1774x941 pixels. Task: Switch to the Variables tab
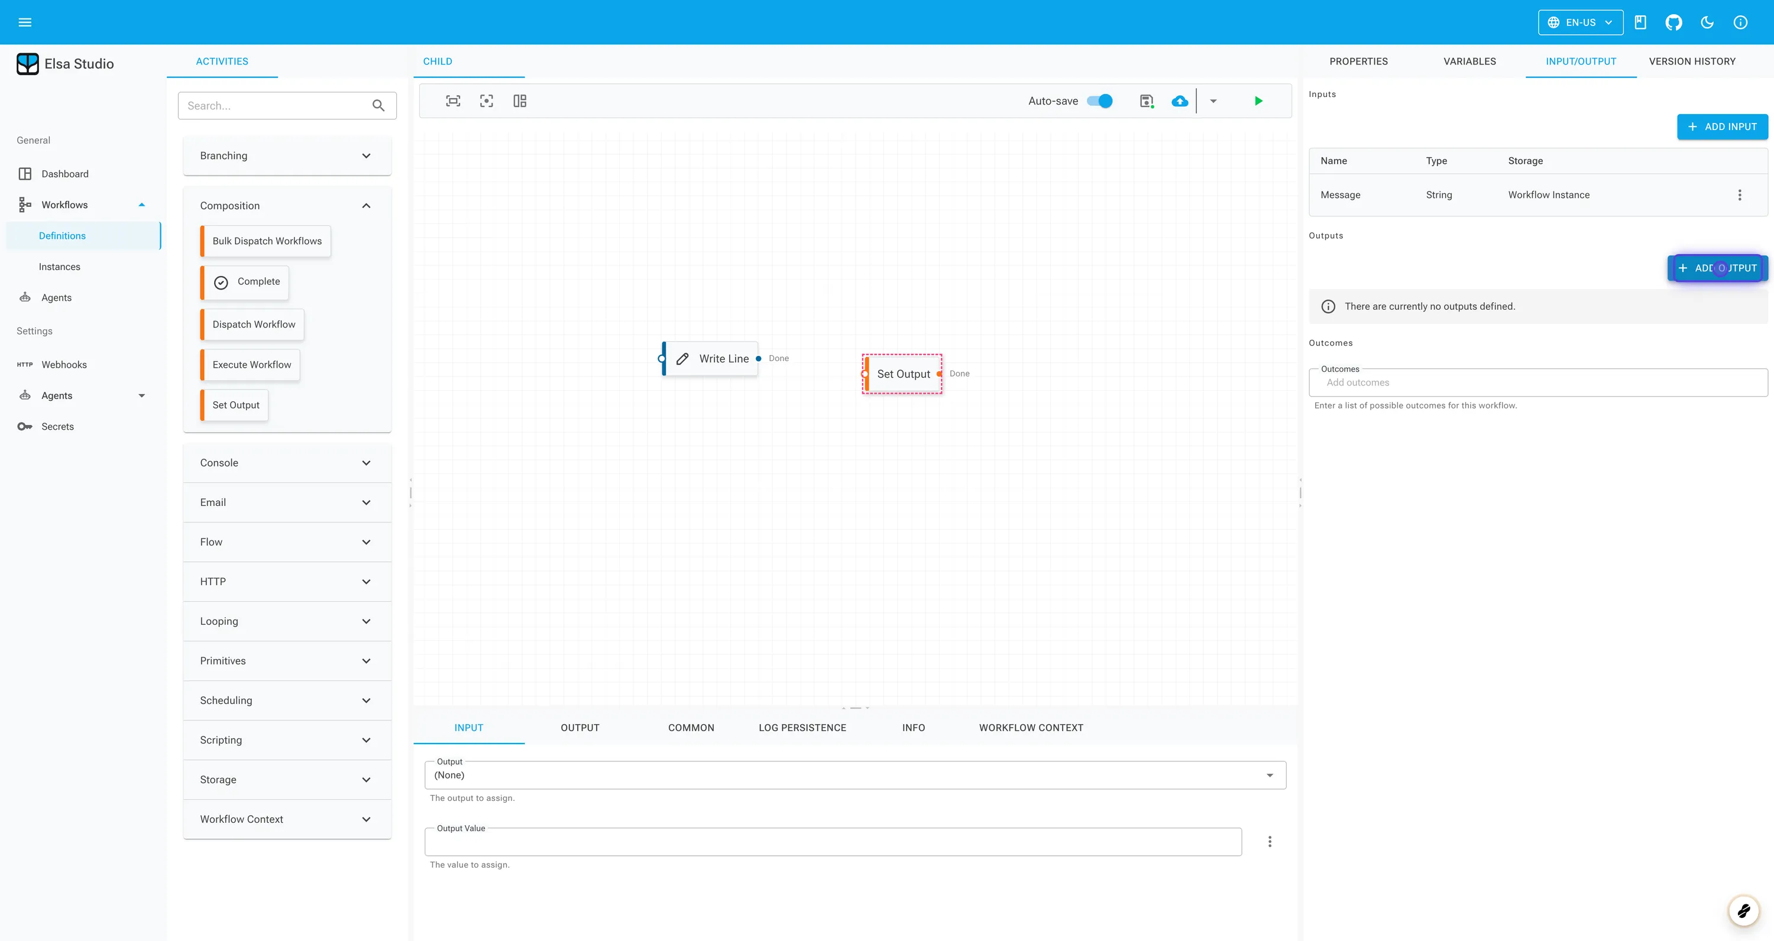point(1469,61)
